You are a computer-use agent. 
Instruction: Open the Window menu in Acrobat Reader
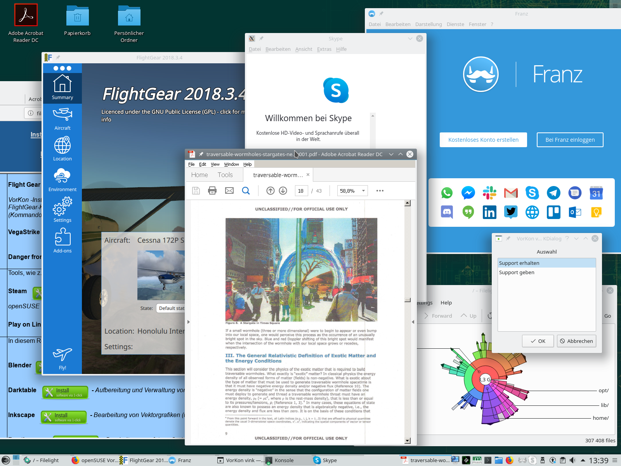231,164
